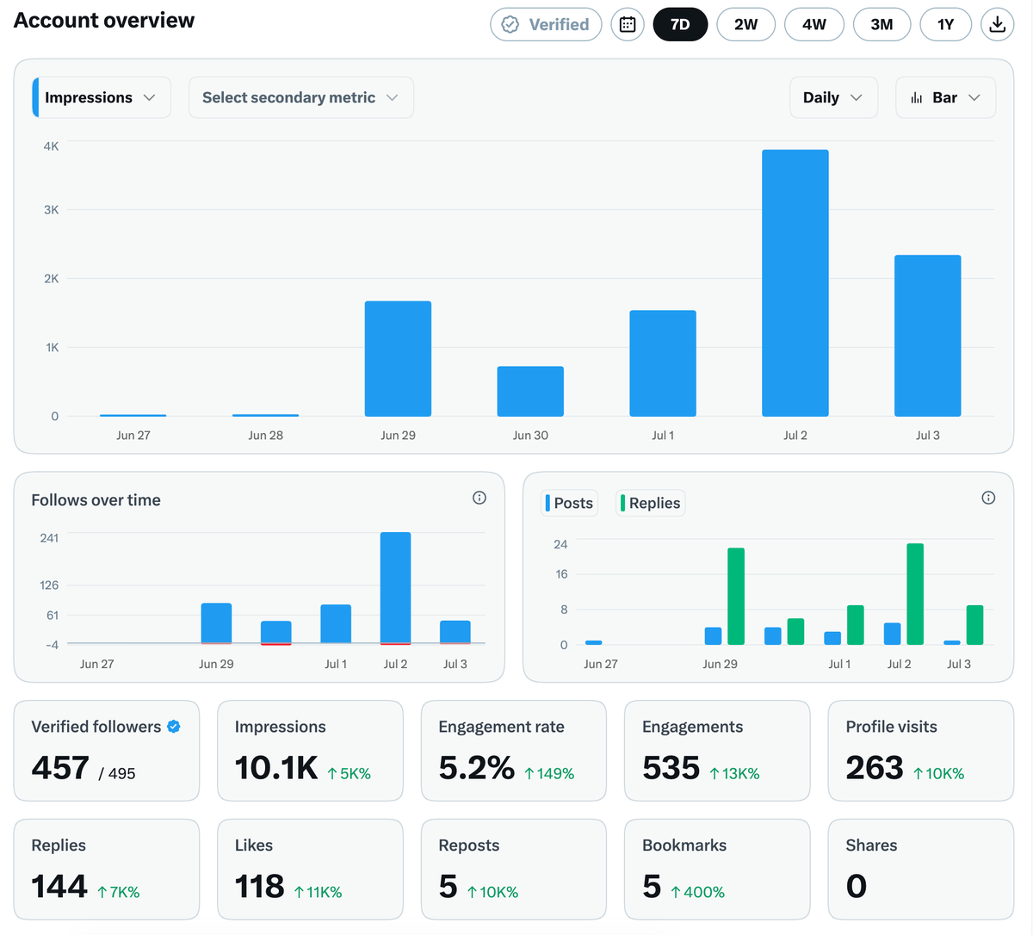Click the 11K% likes change value
The image size is (1033, 935).
(318, 893)
